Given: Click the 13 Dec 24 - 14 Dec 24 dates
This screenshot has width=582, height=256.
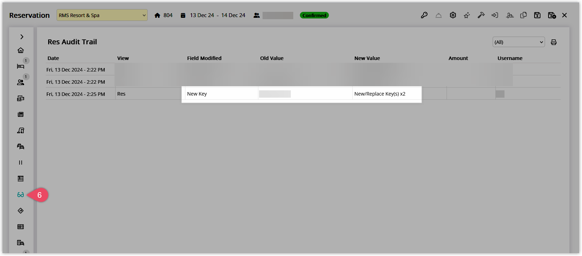Looking at the screenshot, I should (218, 15).
